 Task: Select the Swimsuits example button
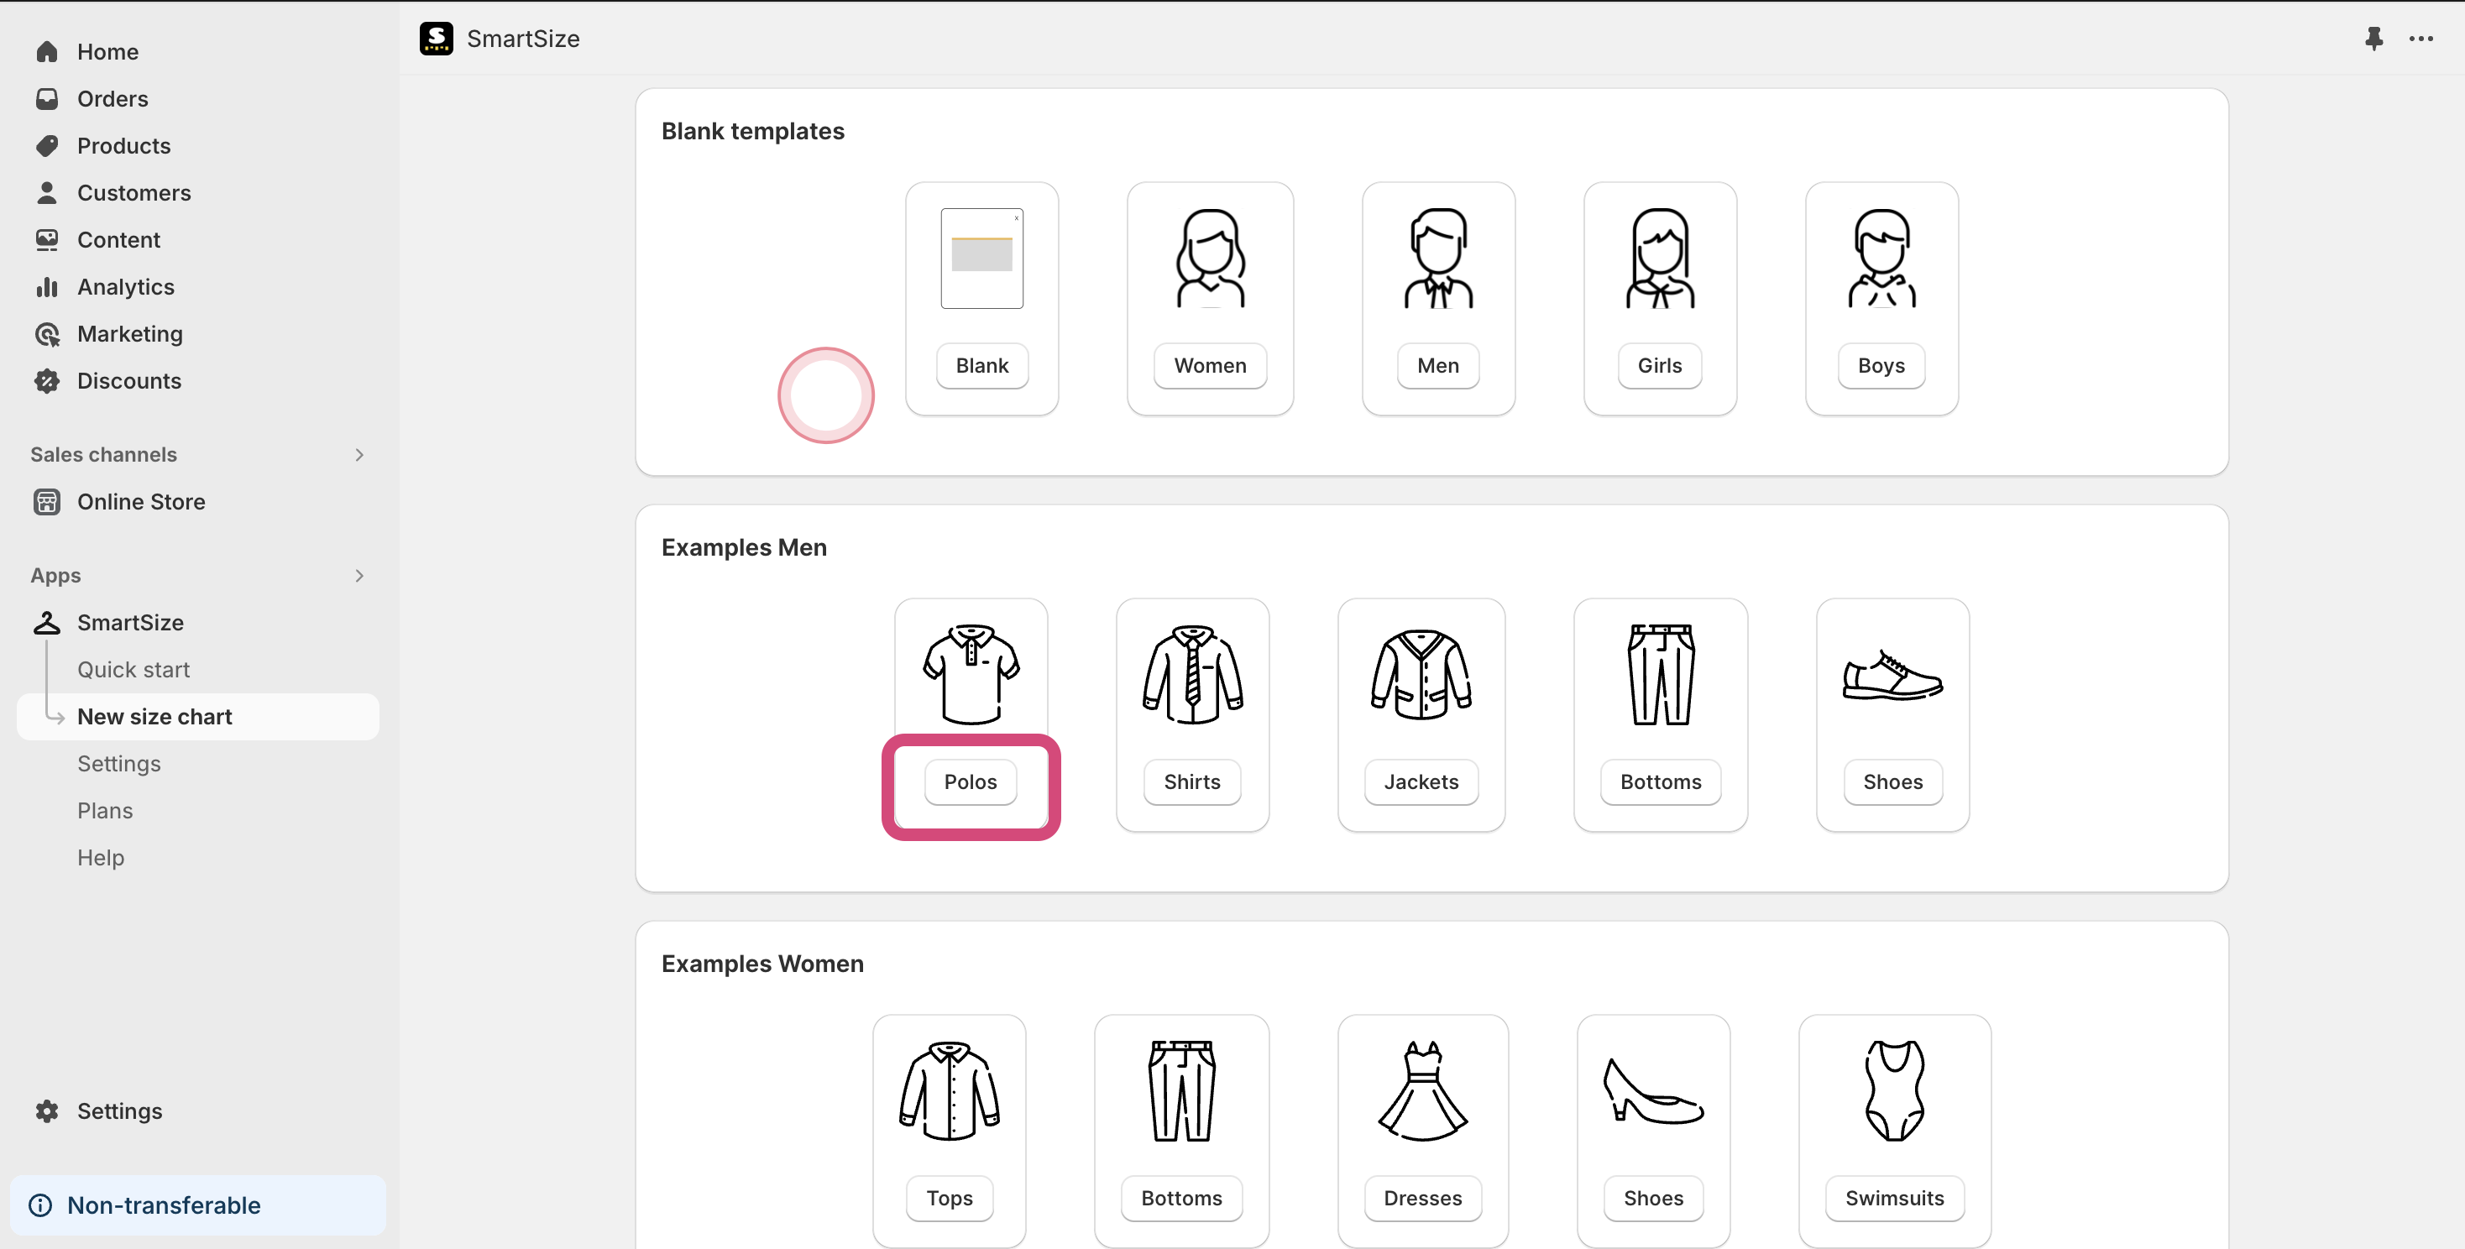pyautogui.click(x=1895, y=1197)
